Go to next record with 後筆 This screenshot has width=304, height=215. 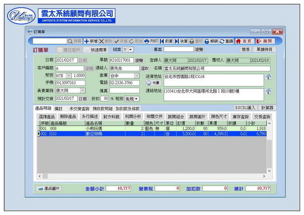click(x=181, y=41)
